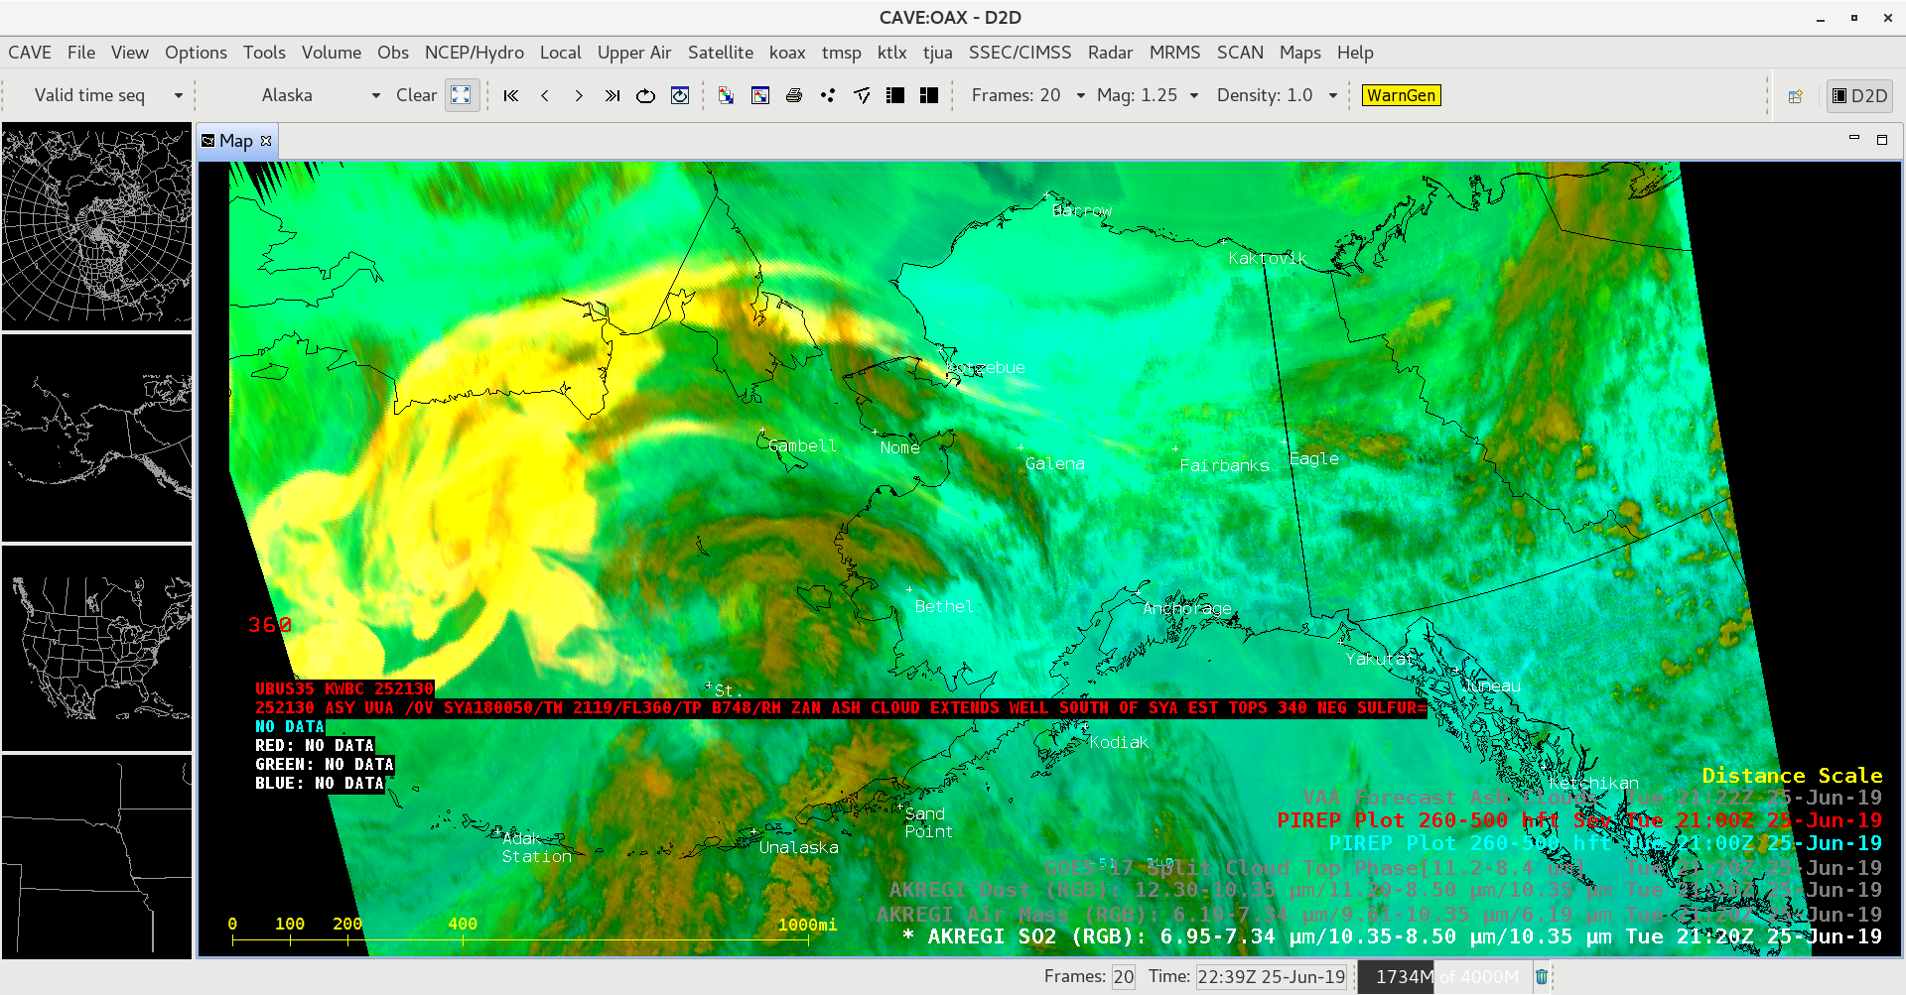Toggle frame looping
This screenshot has width=1906, height=995.
point(646,95)
